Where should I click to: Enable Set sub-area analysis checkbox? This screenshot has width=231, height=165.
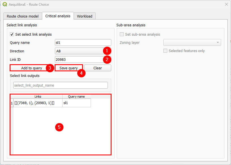tap(122, 34)
